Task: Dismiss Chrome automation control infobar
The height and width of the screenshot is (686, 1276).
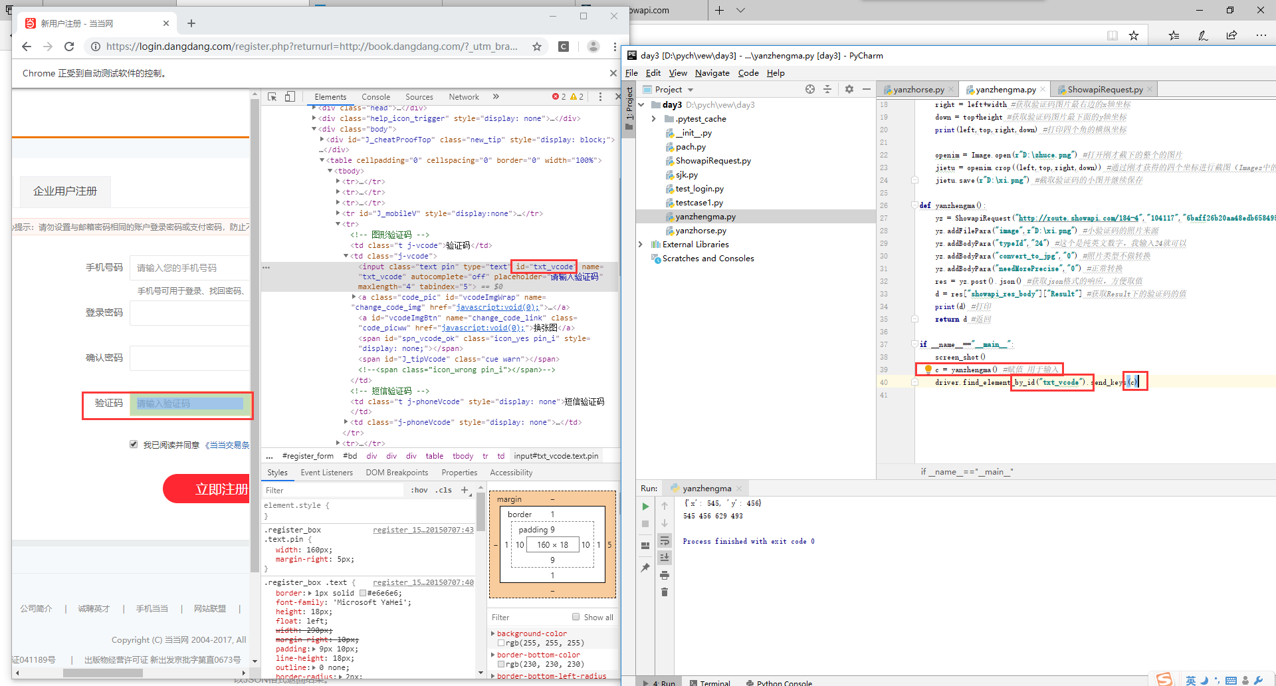Action: (x=613, y=72)
